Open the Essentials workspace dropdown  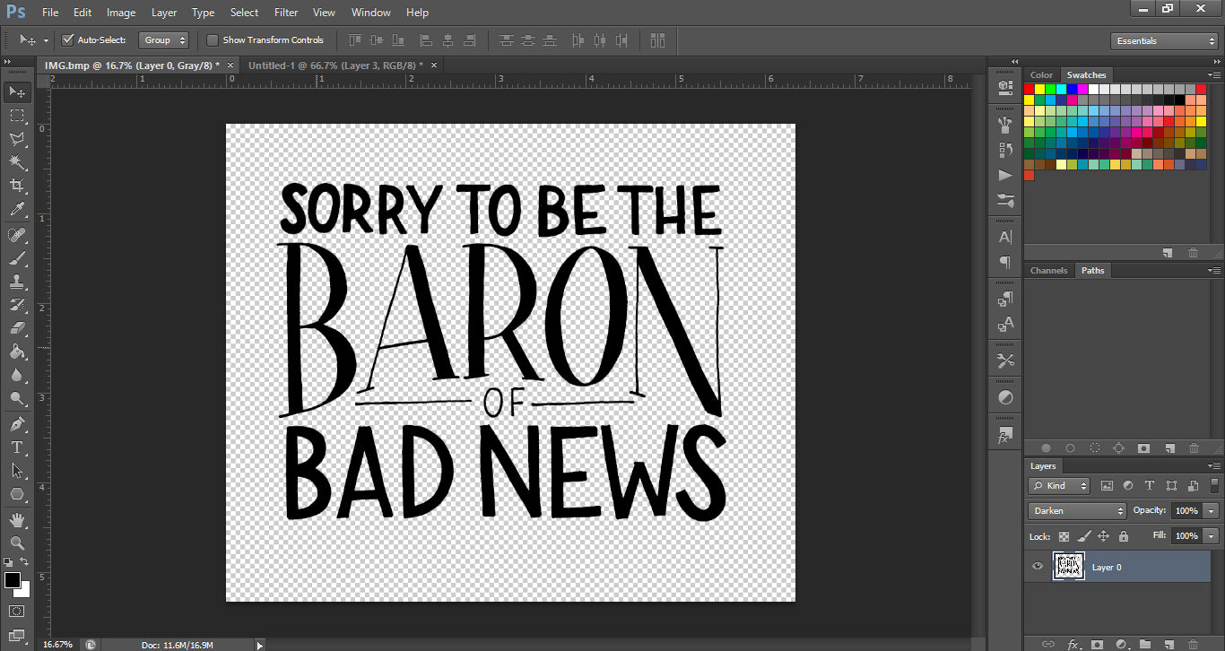click(1163, 41)
